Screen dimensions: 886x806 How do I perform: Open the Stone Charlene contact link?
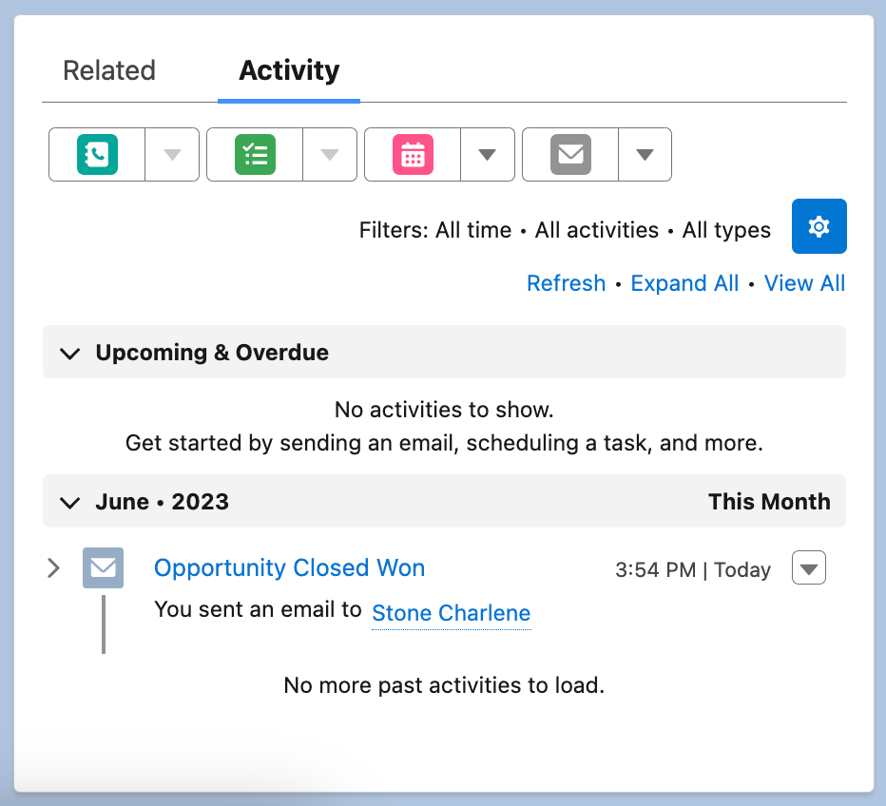[x=451, y=613]
